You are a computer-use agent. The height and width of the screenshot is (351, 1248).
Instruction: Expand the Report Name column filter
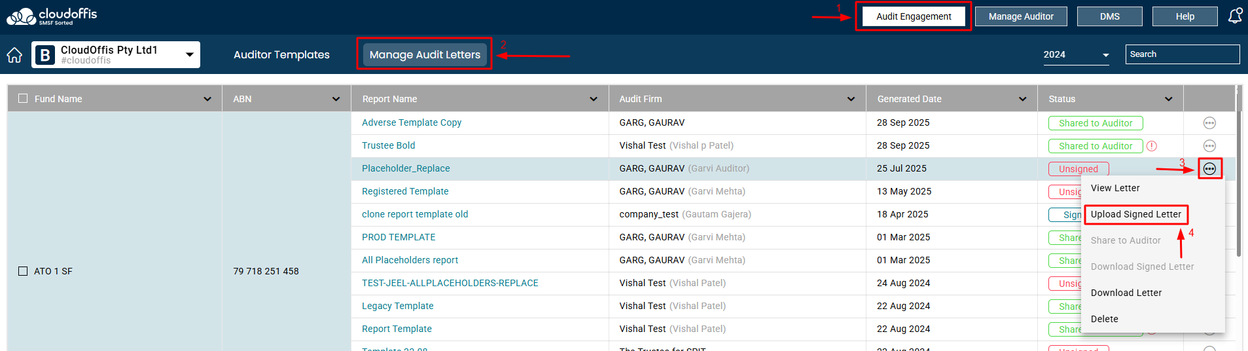593,99
